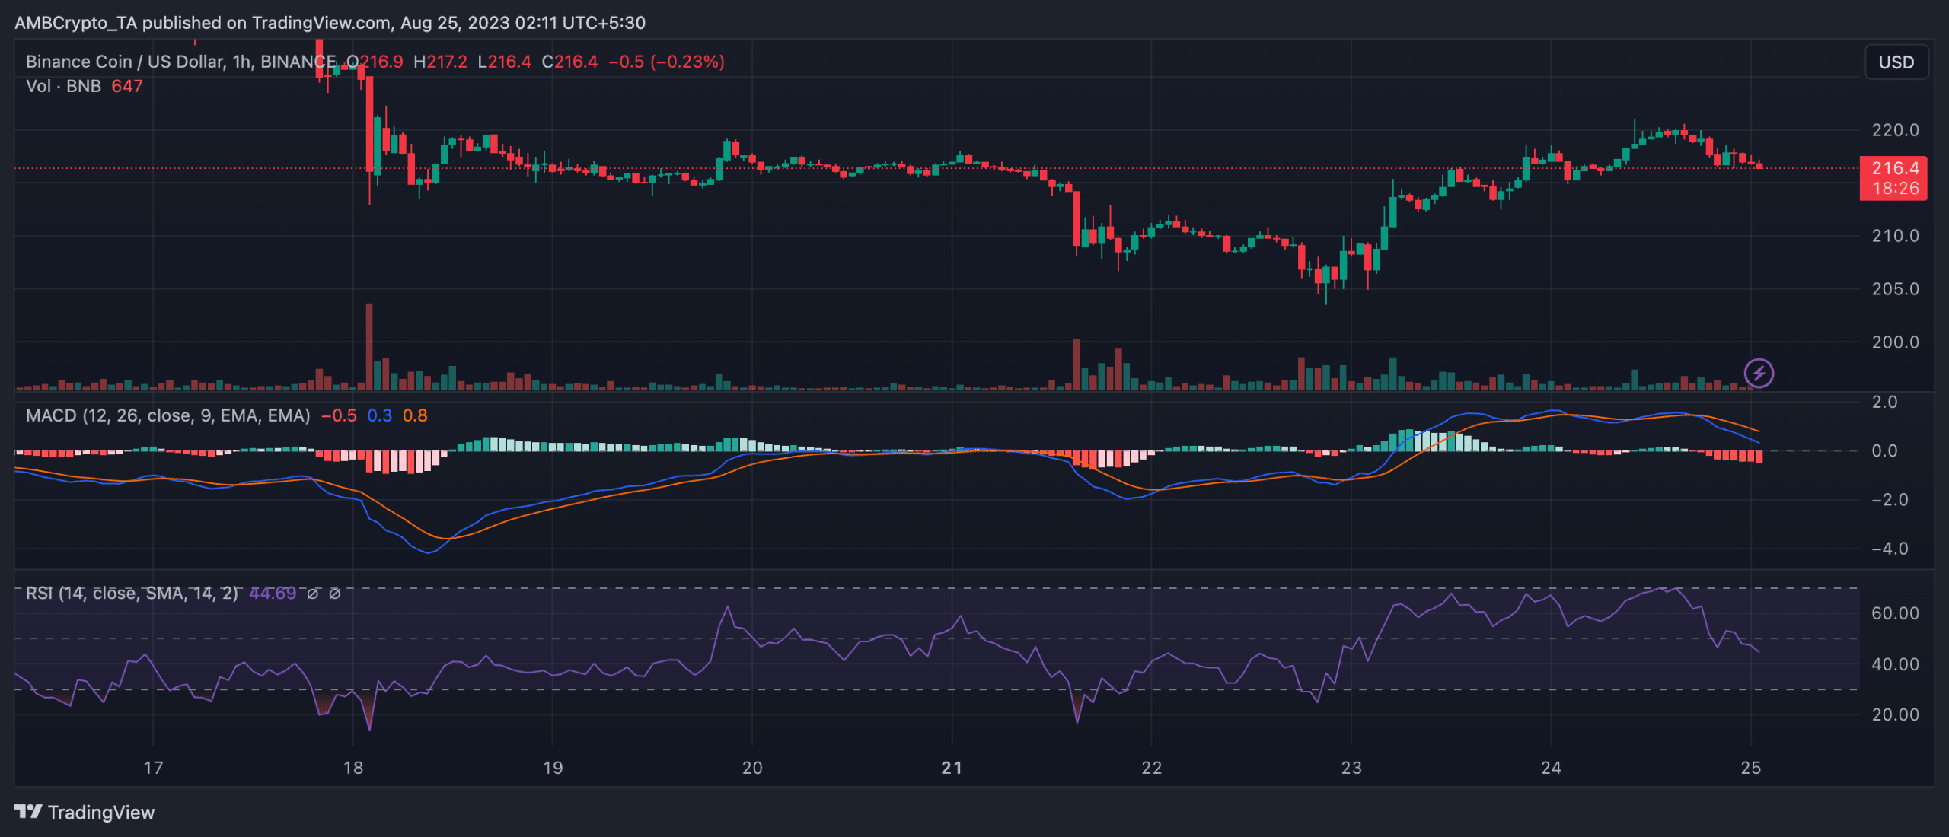Click the 205.0 price scale label
Image resolution: width=1949 pixels, height=837 pixels.
(1896, 289)
